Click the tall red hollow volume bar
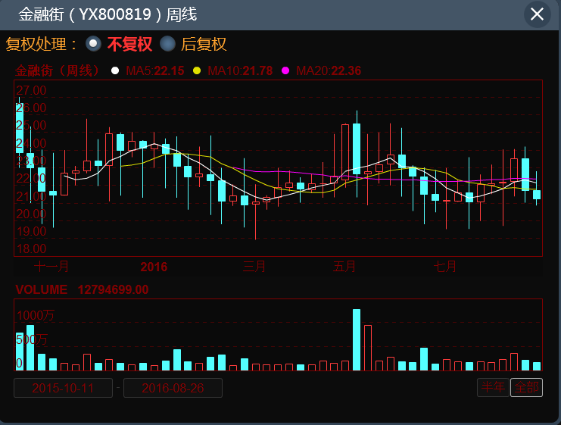This screenshot has width=561, height=425. 368,348
